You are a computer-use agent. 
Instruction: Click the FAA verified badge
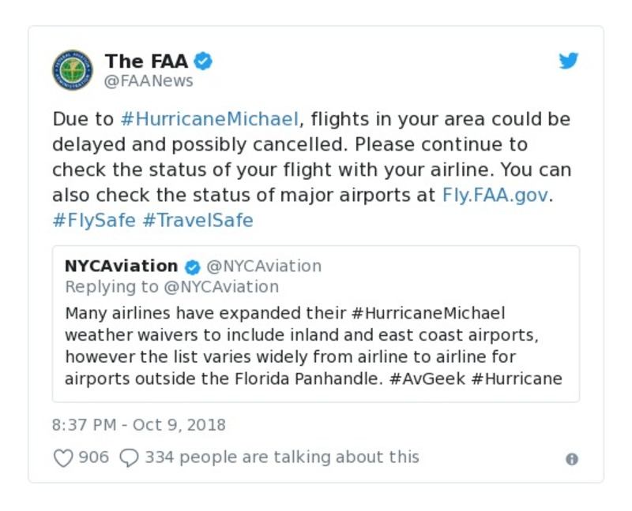coord(204,61)
